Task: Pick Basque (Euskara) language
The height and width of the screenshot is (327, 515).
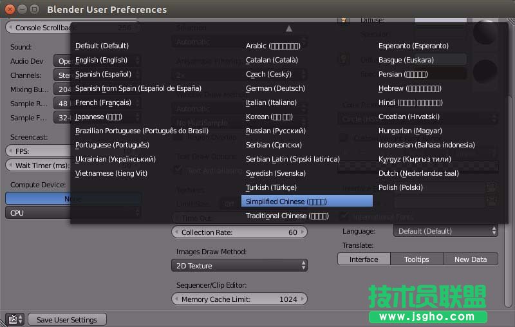Action: pos(406,60)
